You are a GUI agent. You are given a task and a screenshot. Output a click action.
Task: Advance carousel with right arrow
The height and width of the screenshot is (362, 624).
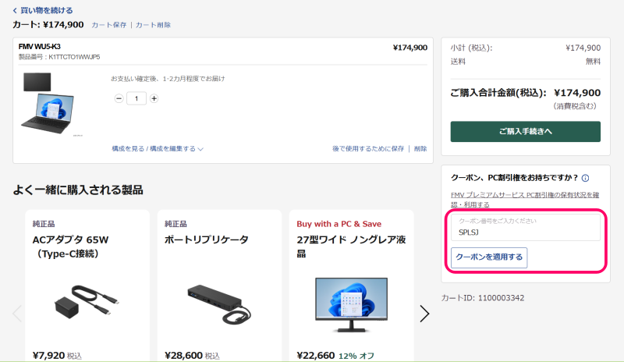424,314
